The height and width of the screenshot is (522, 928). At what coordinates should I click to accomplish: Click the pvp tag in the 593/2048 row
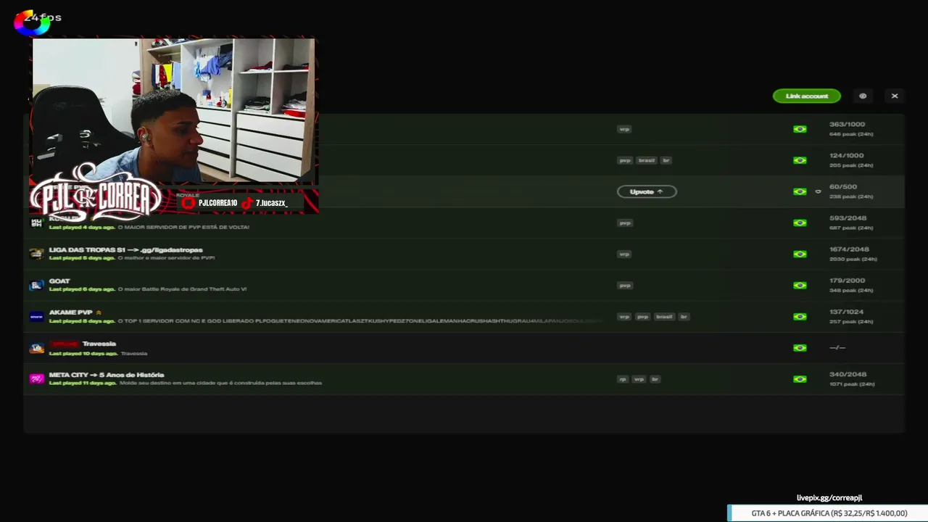(625, 223)
